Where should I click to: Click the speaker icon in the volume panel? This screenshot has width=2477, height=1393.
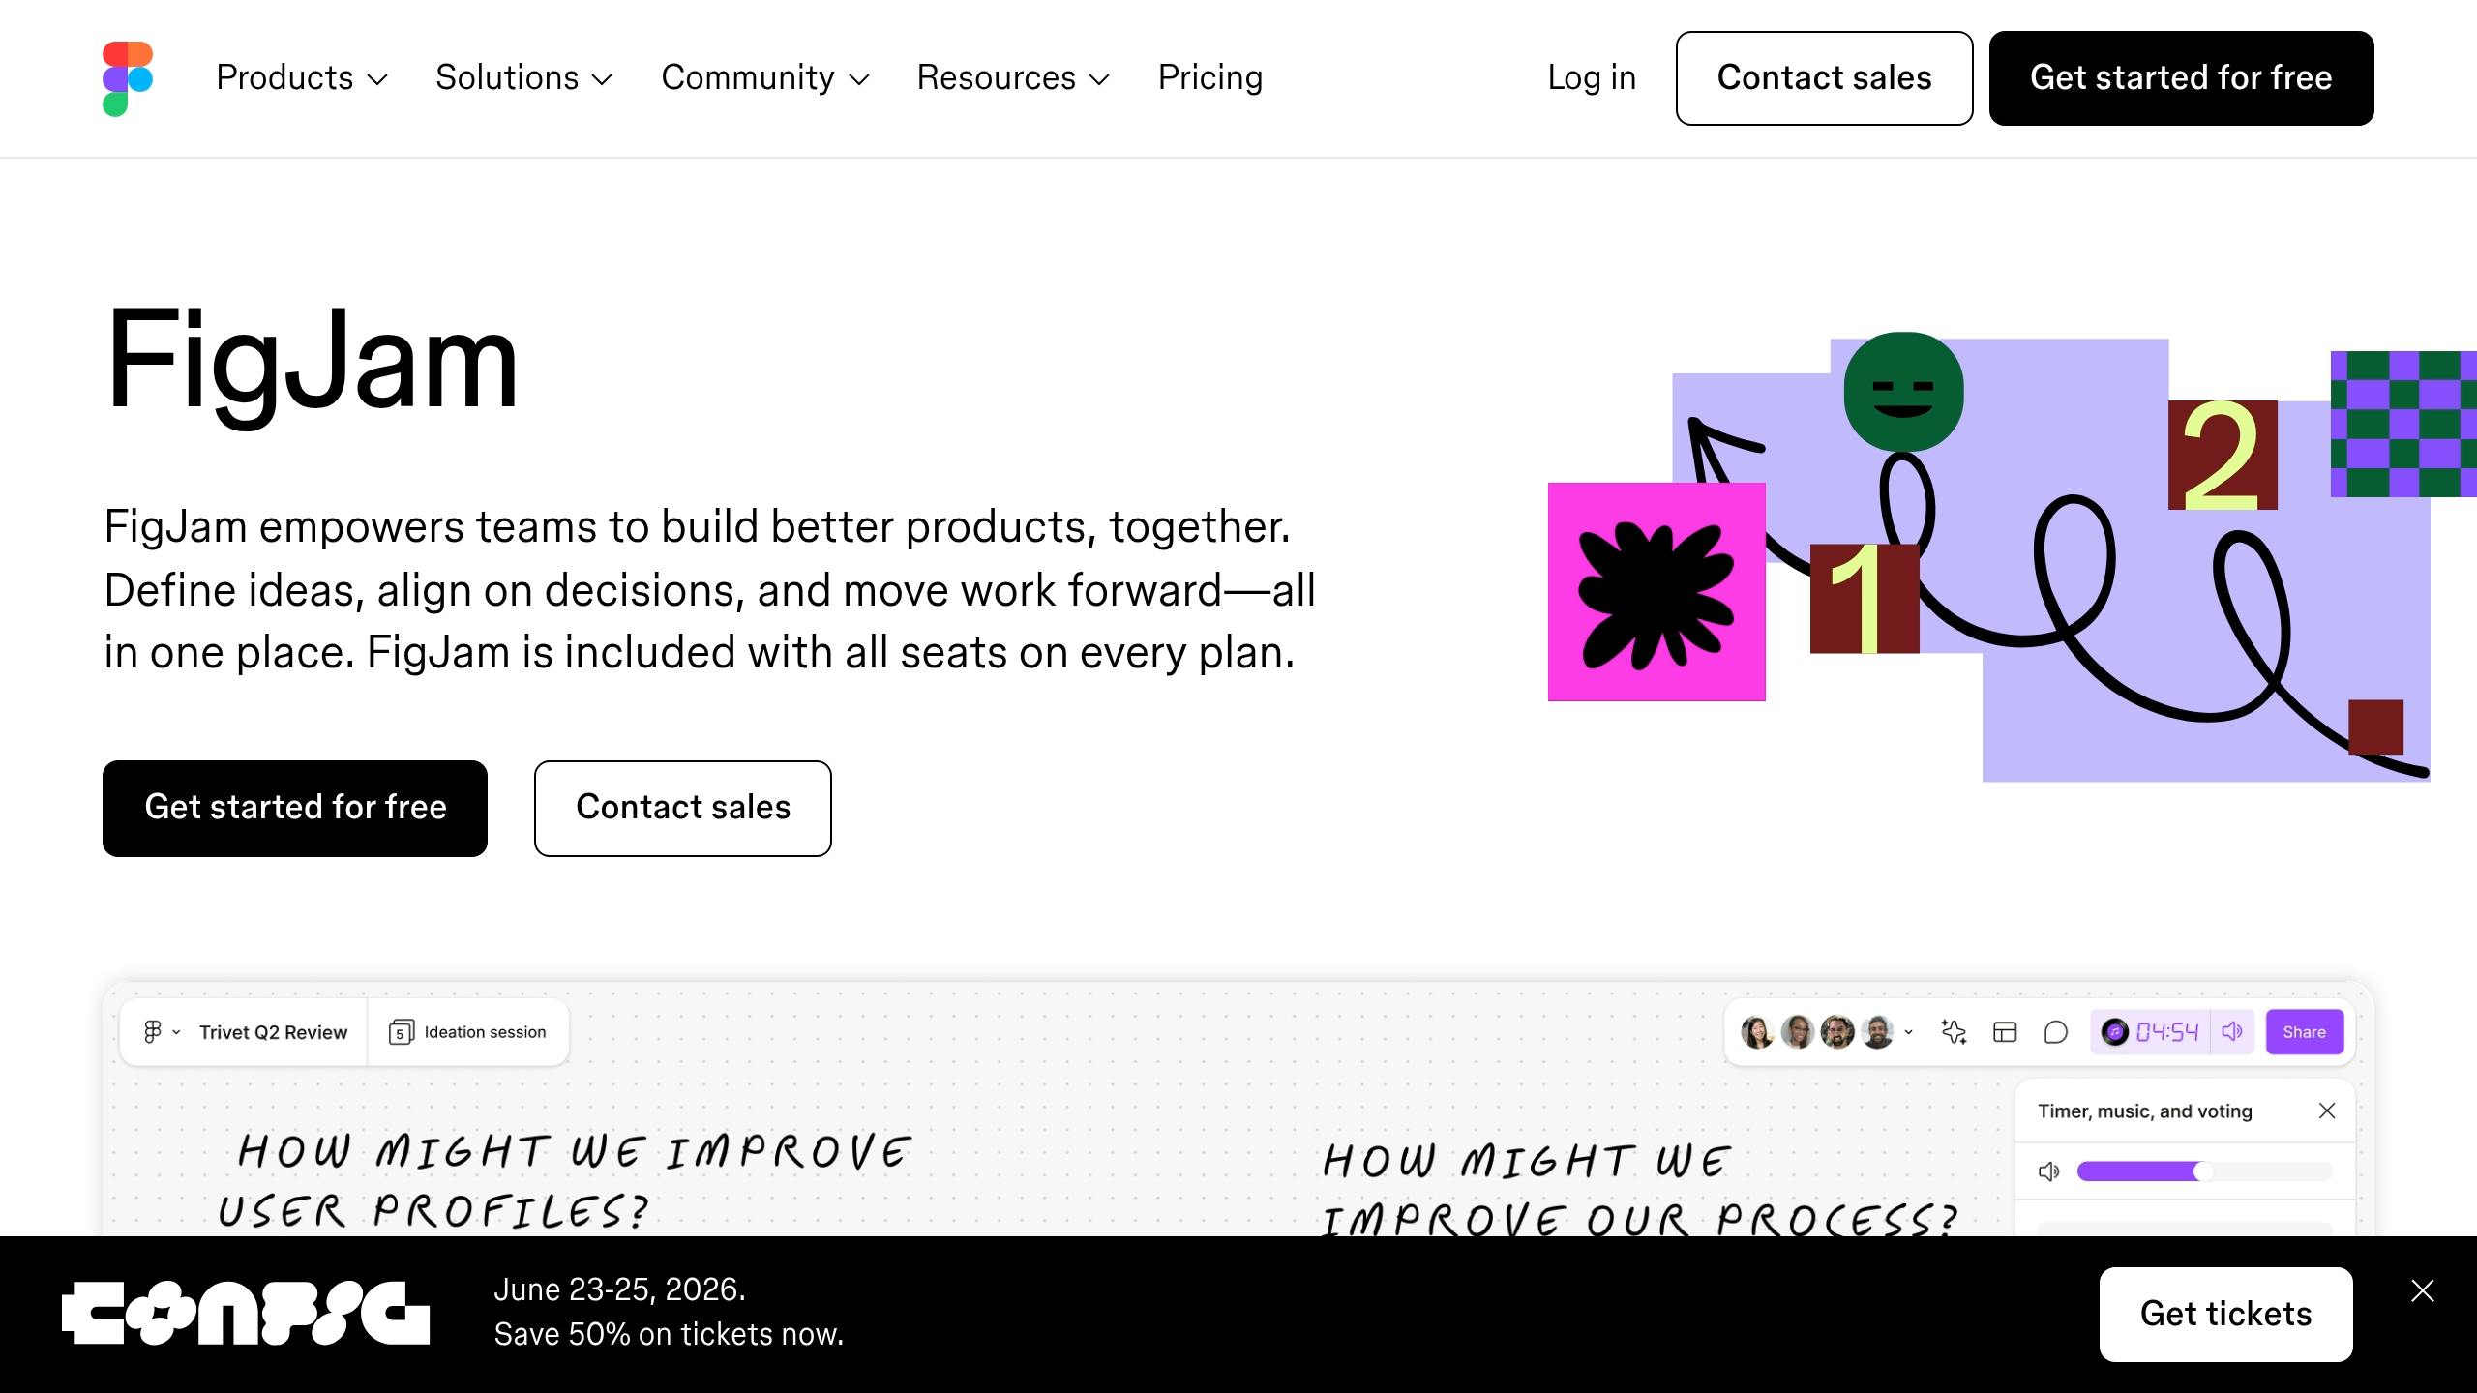click(2048, 1171)
